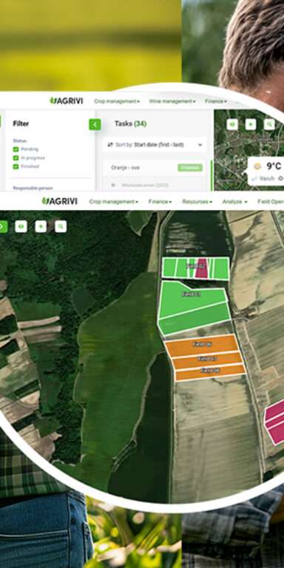
Task: Open the Oranje - sve task card
Action: [155, 168]
